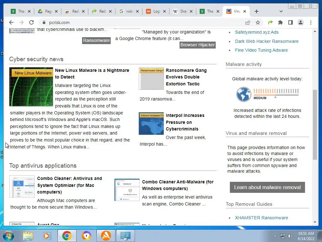Viewport: 322px width, 242px height.
Task: Click the page vertical scrollbar thumb
Action: pos(315,125)
